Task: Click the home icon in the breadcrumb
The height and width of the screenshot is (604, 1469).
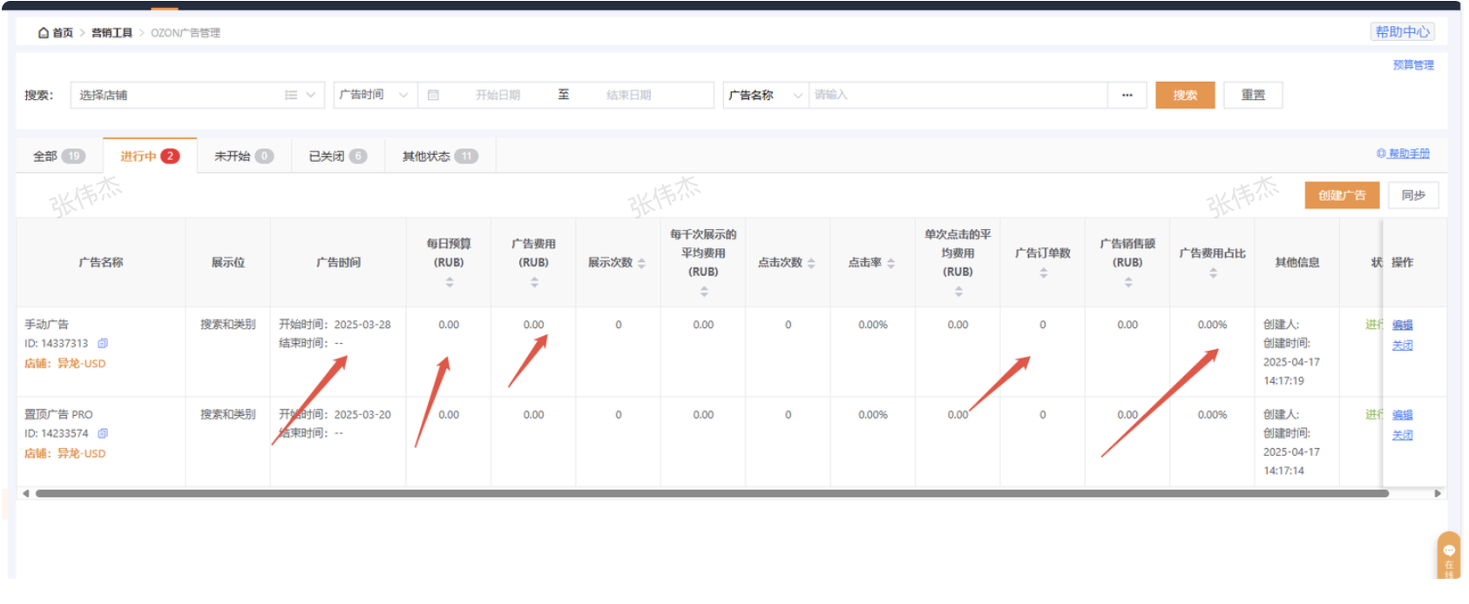Action: (x=44, y=33)
